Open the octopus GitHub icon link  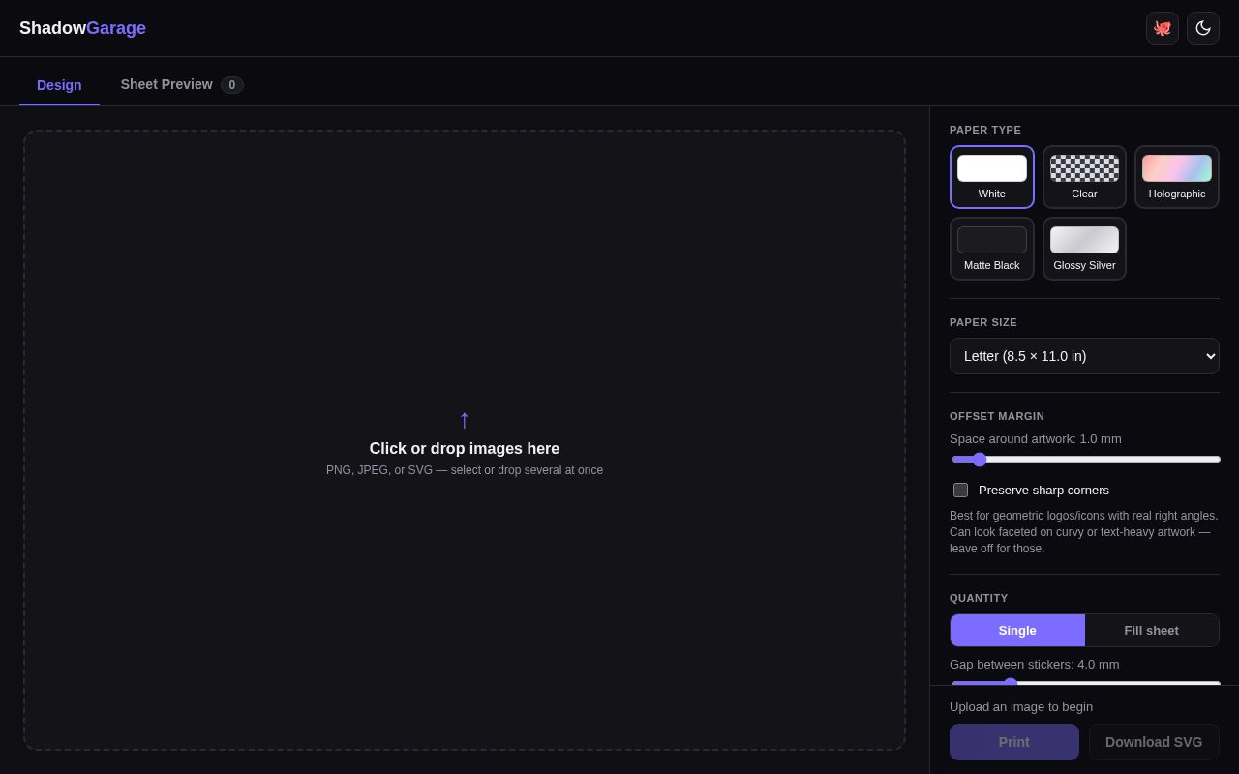(x=1163, y=28)
